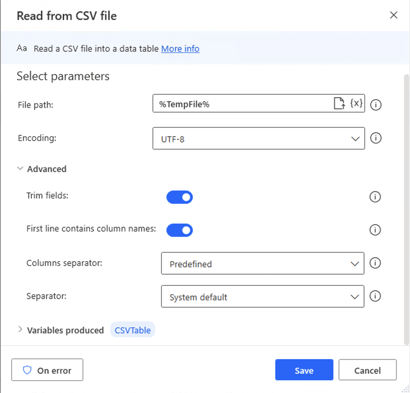Open the More info link
This screenshot has width=410, height=393.
point(180,49)
